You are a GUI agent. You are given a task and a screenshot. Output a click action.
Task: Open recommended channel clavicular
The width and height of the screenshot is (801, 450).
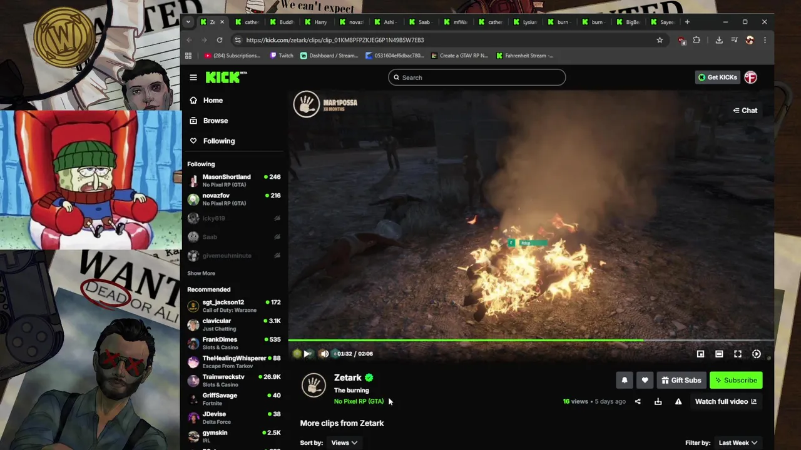click(234, 324)
